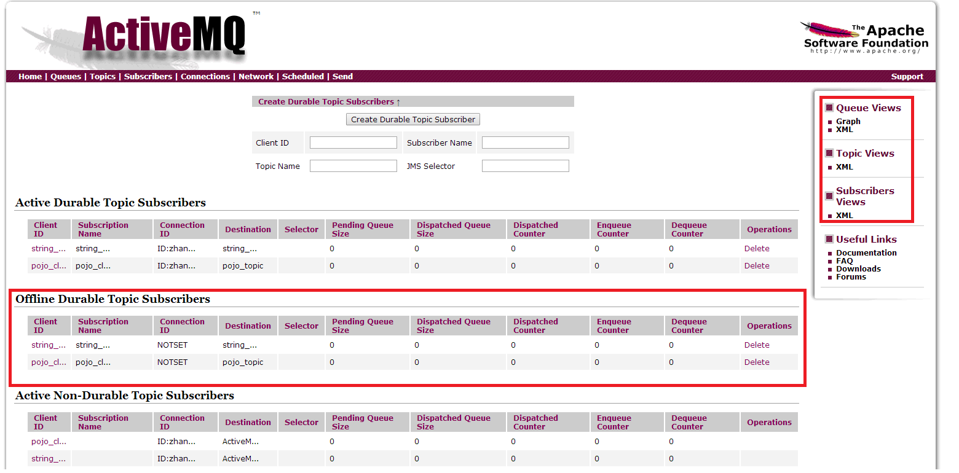Viewport: 959px width, 473px height.
Task: Click the Subscribers Views heading
Action: pyautogui.click(x=865, y=197)
